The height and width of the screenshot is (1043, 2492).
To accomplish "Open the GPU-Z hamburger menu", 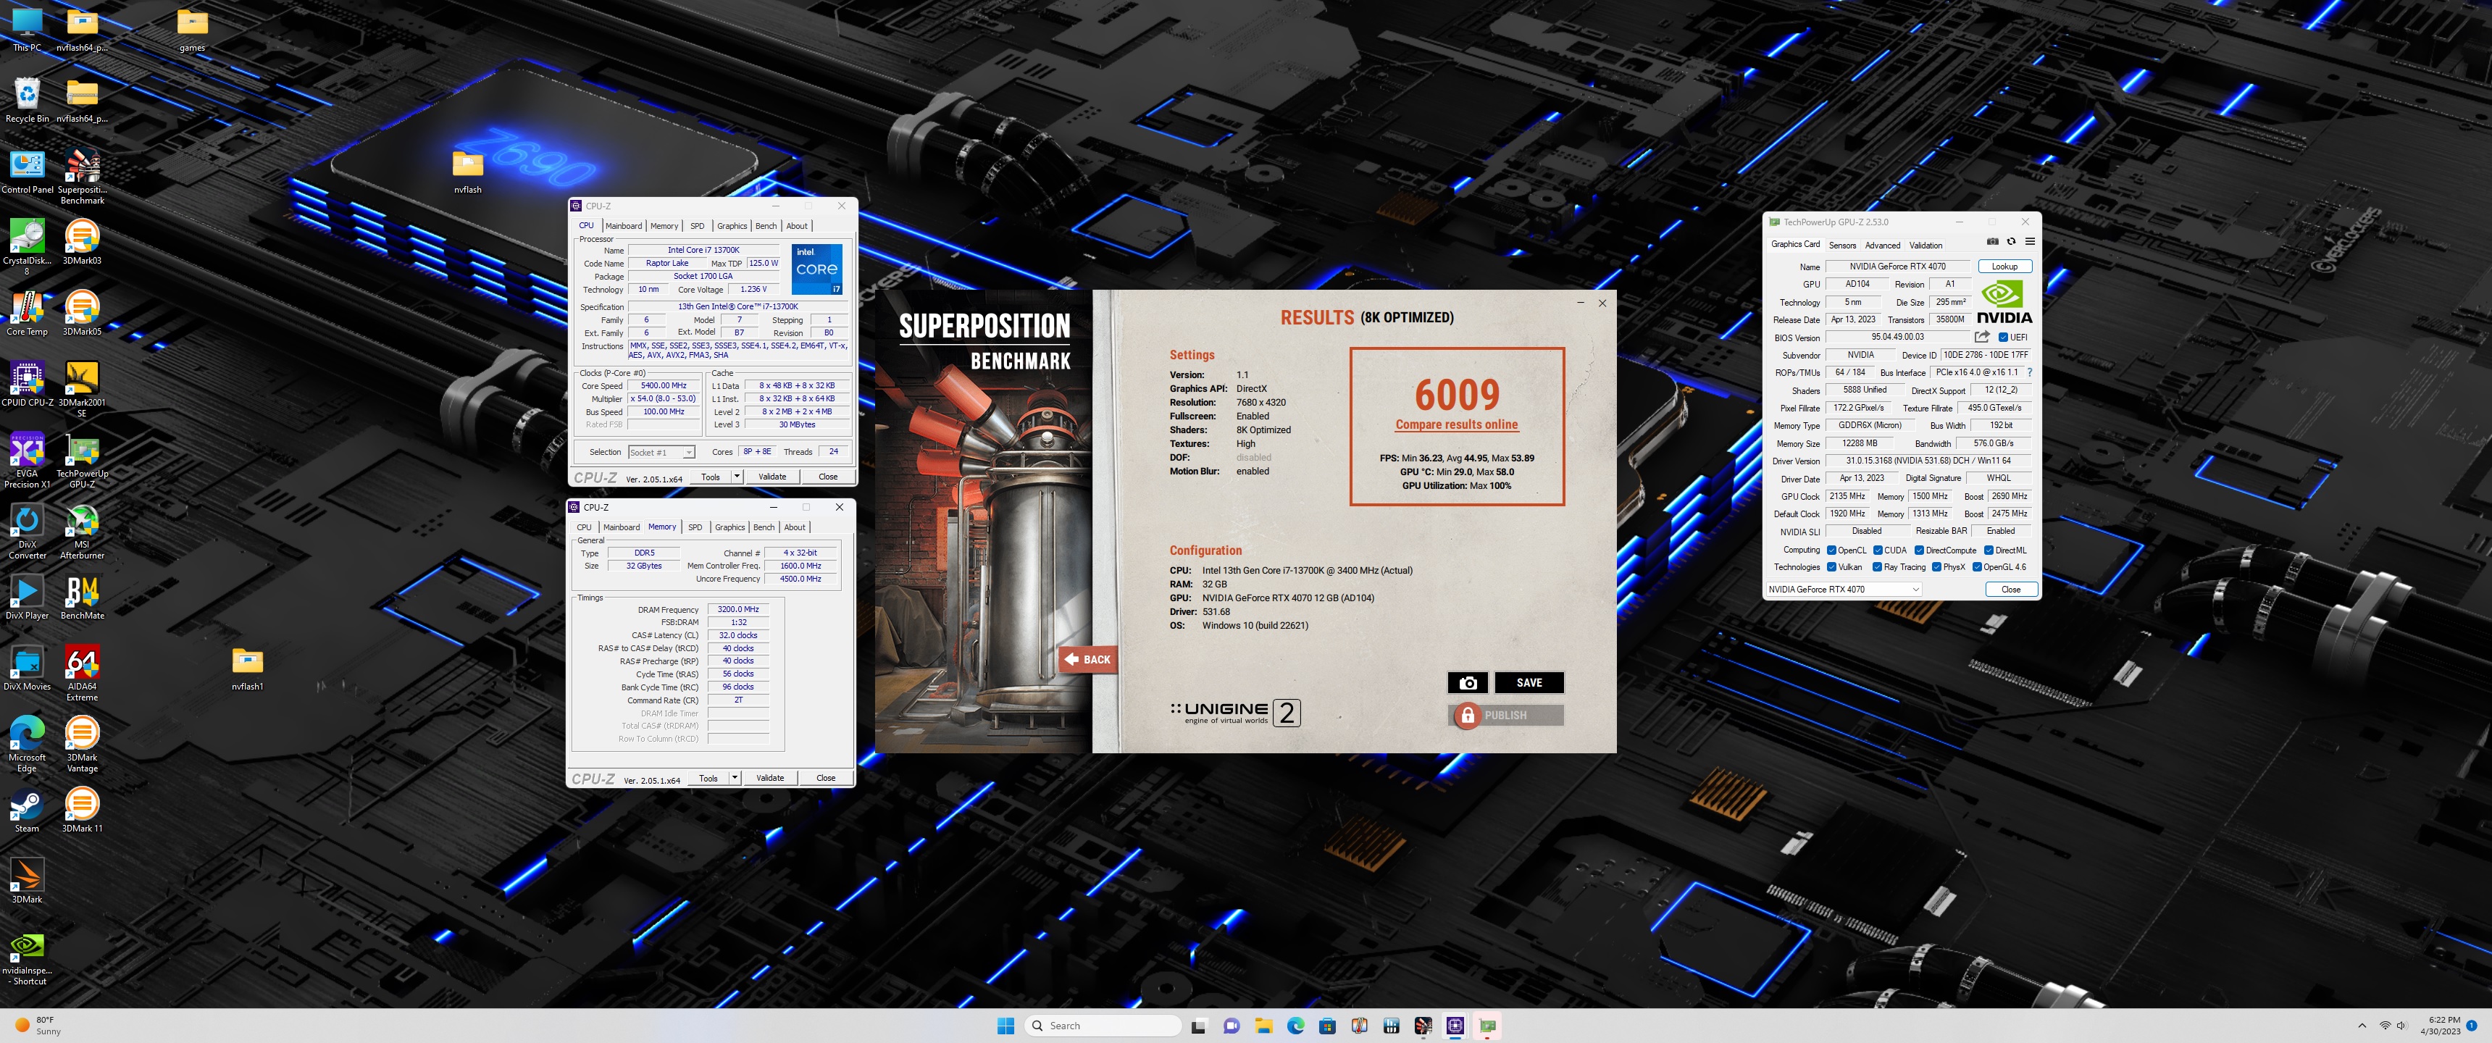I will tap(2030, 242).
